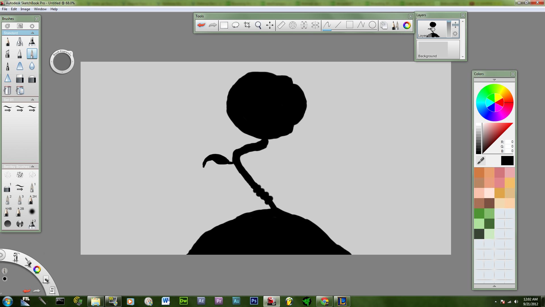The height and width of the screenshot is (307, 545).
Task: Toggle vertical symmetry in the Tools bar
Action: [315, 25]
